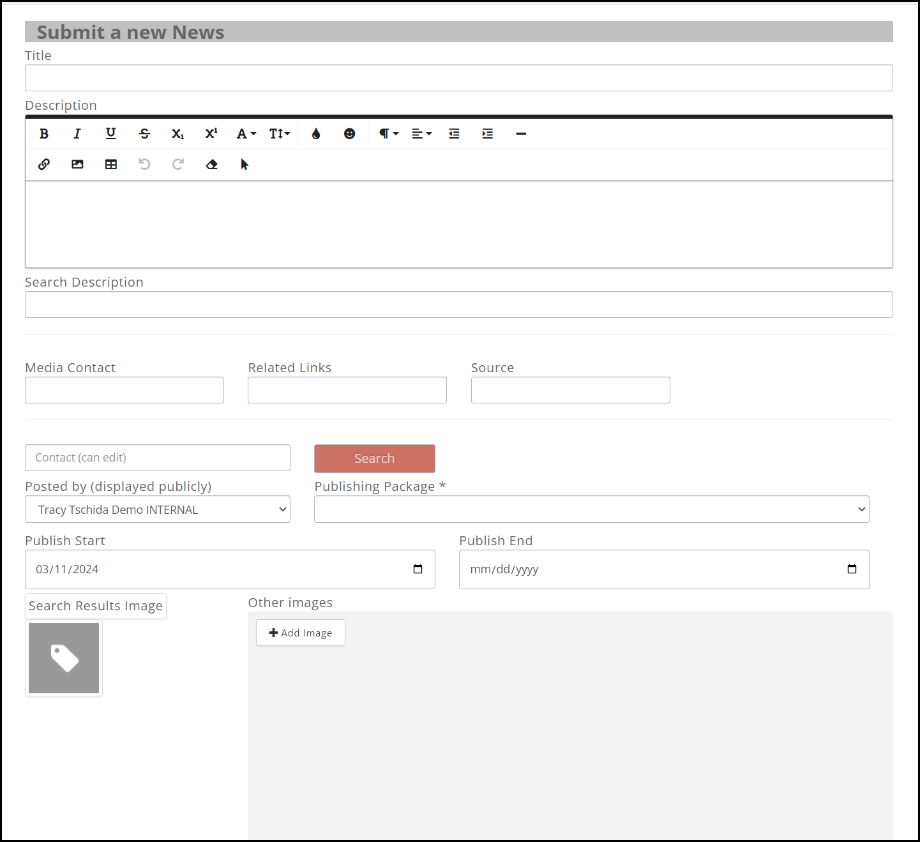Image resolution: width=920 pixels, height=842 pixels.
Task: Select the search results image thumbnail
Action: coord(64,658)
